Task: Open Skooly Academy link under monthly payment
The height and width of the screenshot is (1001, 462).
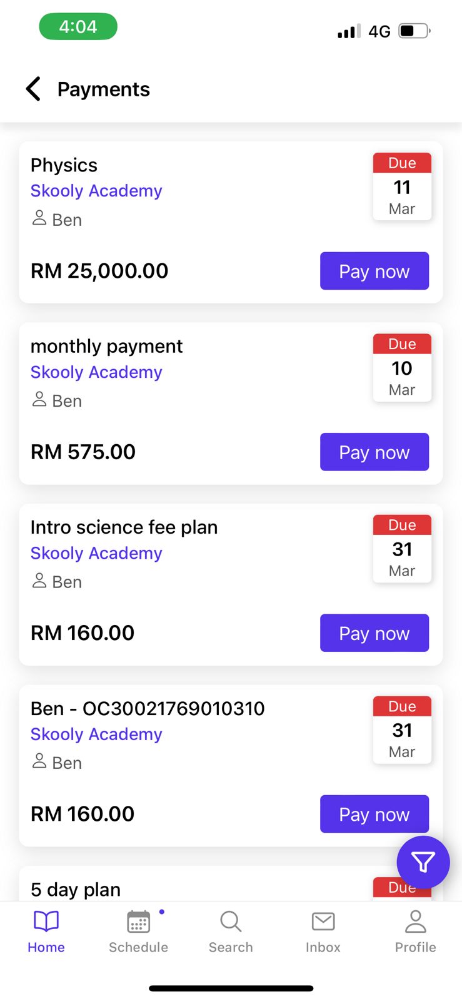Action: 96,372
